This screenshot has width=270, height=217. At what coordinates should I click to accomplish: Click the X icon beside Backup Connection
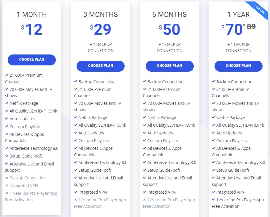pyautogui.click(x=7, y=178)
